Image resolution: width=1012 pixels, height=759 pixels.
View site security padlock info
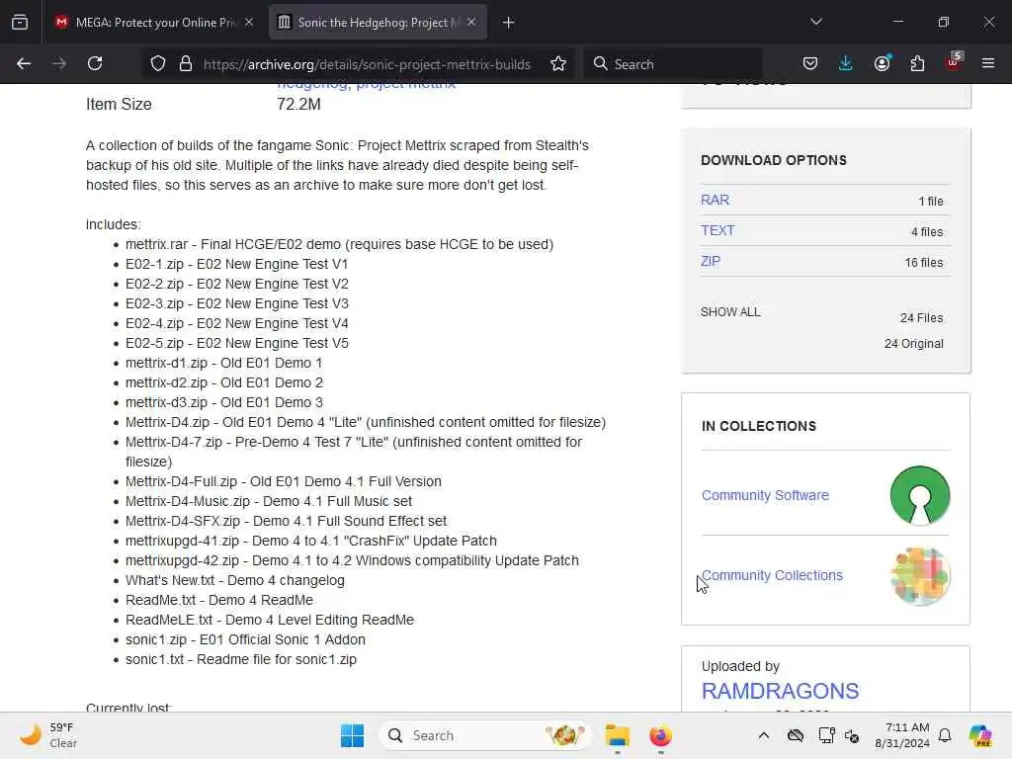pyautogui.click(x=186, y=64)
